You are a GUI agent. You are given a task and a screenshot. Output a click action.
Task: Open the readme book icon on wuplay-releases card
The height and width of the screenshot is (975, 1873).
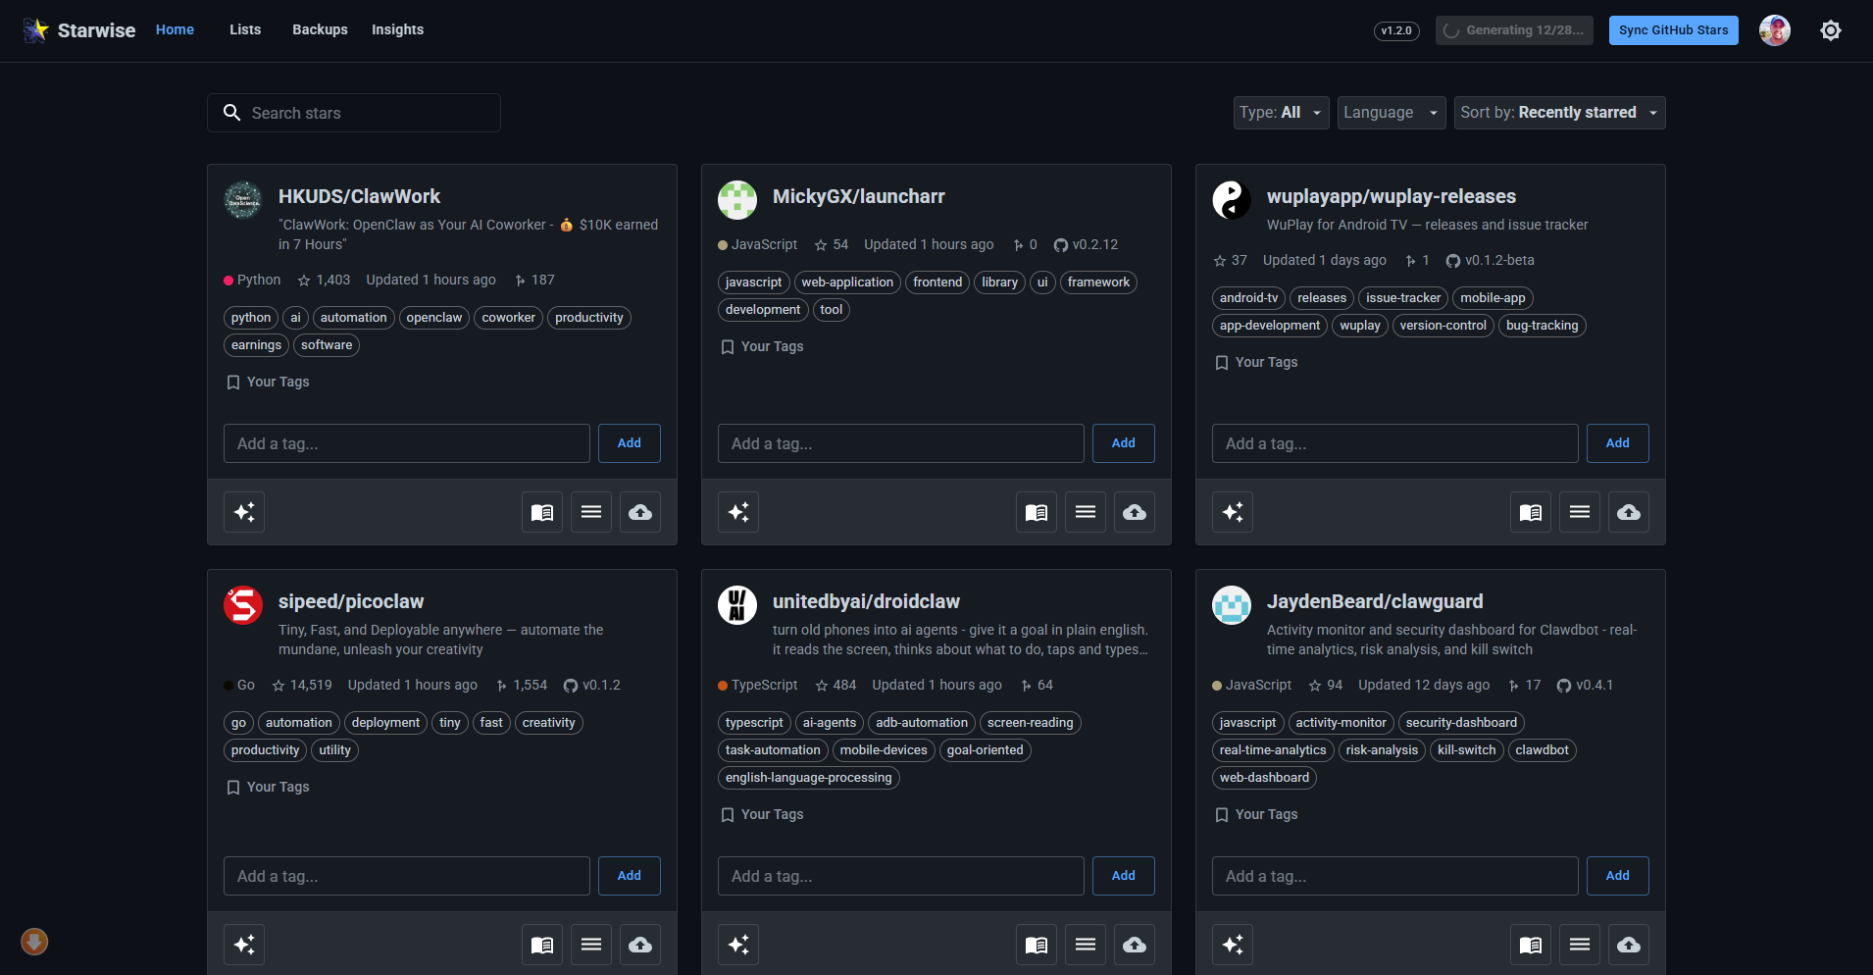[1531, 512]
